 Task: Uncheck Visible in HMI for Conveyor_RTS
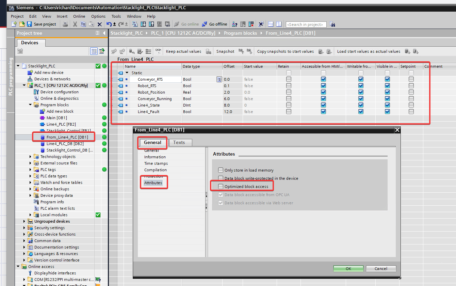[x=387, y=79]
